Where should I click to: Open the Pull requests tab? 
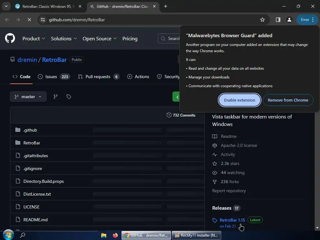pos(99,77)
